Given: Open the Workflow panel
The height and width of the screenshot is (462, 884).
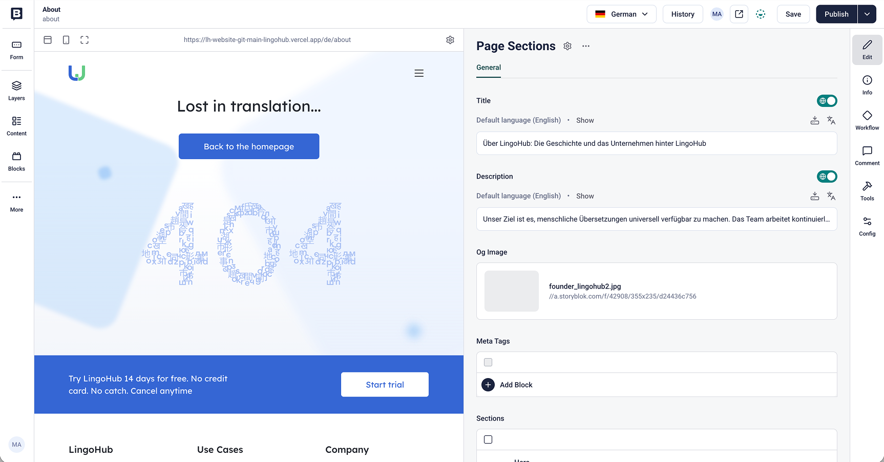Looking at the screenshot, I should coord(867,120).
